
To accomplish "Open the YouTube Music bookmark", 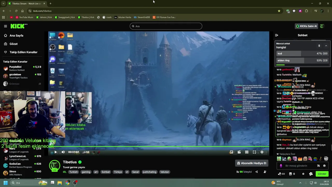I will coord(24,17).
